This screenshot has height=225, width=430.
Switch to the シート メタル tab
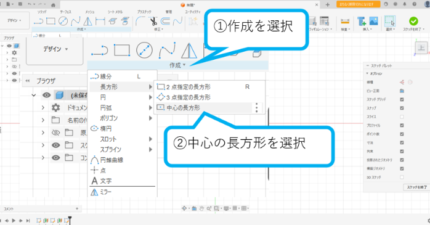(115, 12)
